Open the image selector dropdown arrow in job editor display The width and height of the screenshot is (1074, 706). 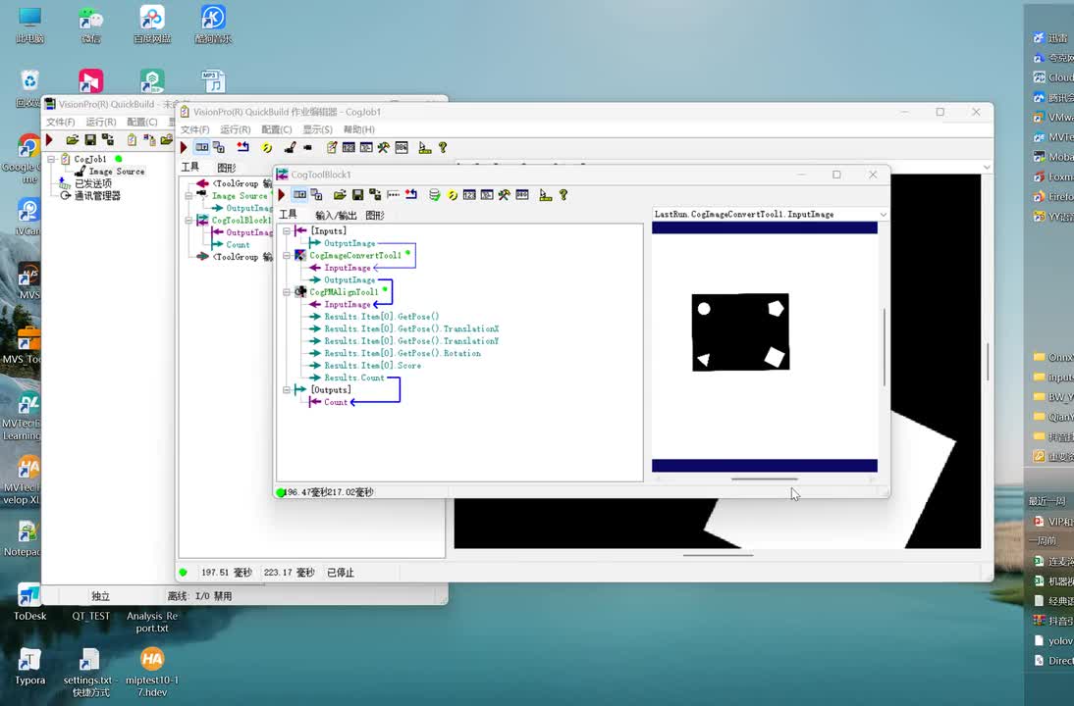(x=987, y=167)
